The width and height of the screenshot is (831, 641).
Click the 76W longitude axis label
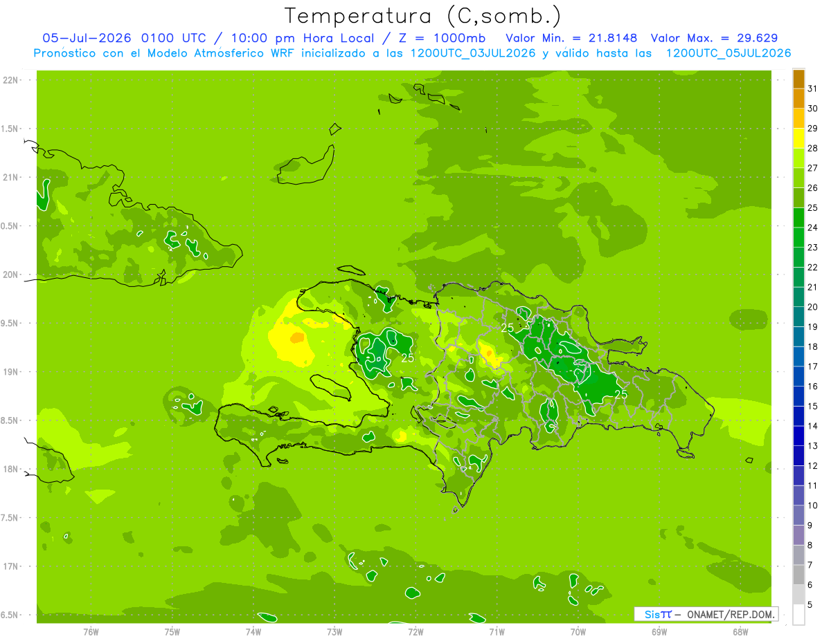pos(91,632)
